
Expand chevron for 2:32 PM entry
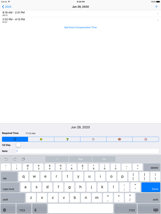click(158, 20)
